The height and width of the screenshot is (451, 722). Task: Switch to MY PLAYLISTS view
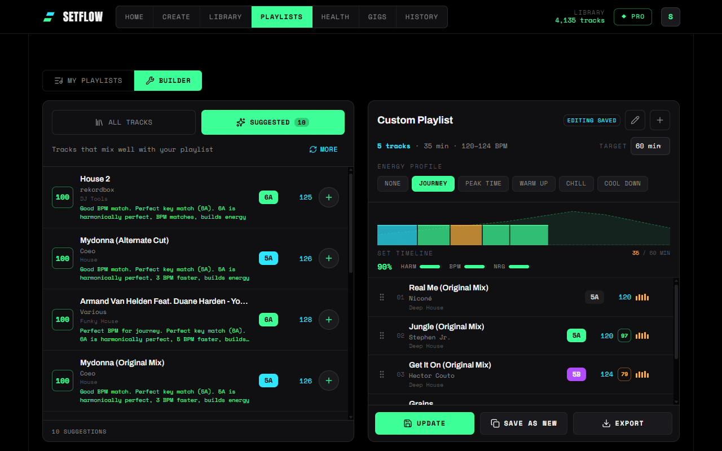coord(89,81)
